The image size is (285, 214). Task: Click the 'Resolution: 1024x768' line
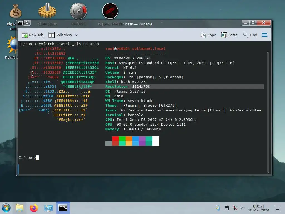127,87
